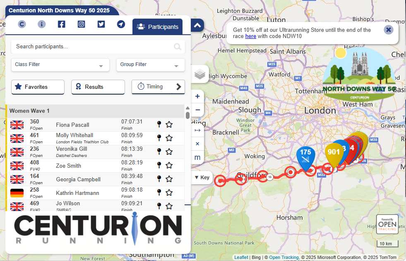This screenshot has height=261, width=406.
Task: Star Zoe Smith as a favorite
Action: pos(169,165)
